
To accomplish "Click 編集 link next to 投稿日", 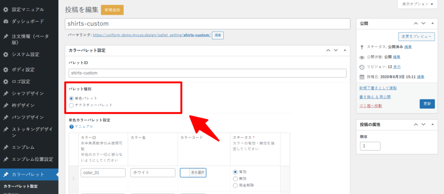I will tap(421, 77).
